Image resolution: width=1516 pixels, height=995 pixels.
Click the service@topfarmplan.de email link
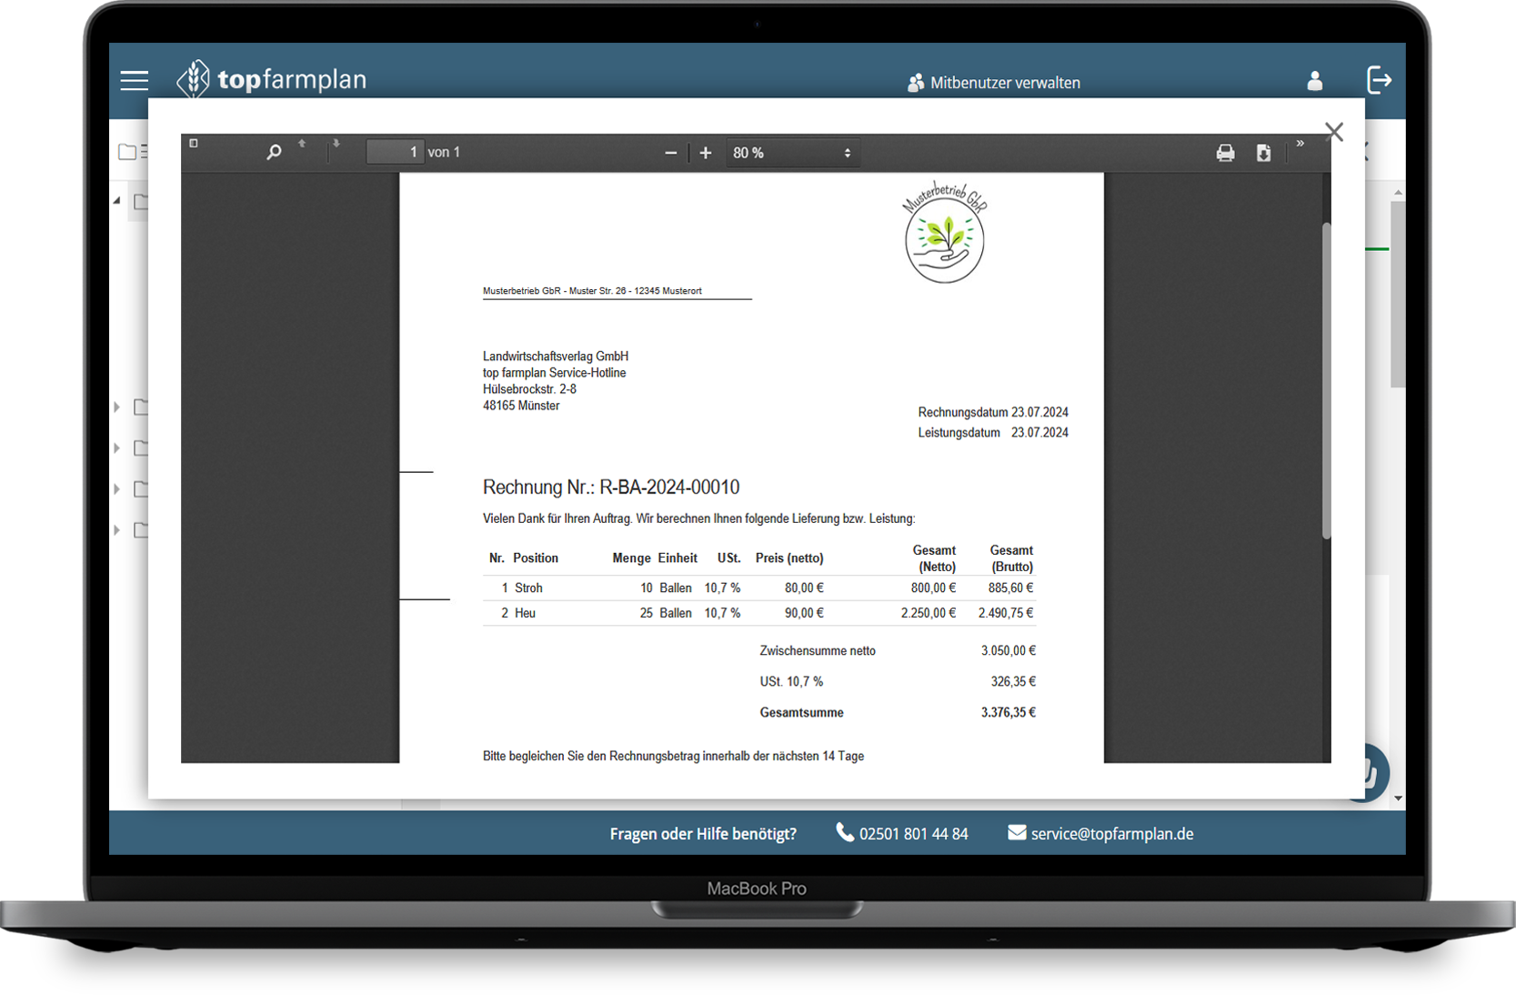pos(1112,834)
